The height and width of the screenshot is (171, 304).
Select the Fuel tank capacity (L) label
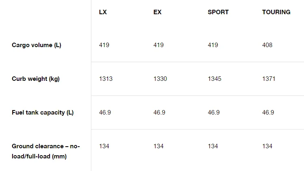point(43,113)
